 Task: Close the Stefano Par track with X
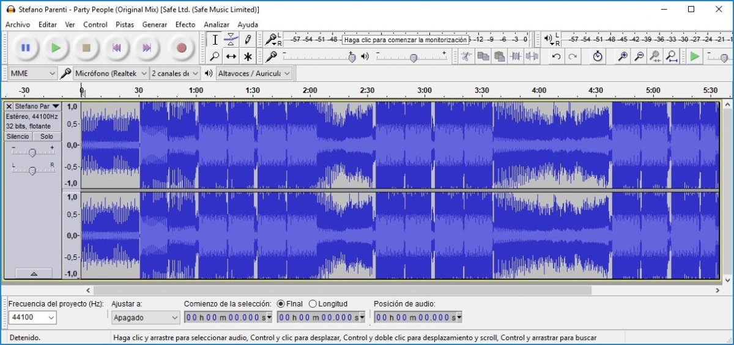click(x=9, y=106)
